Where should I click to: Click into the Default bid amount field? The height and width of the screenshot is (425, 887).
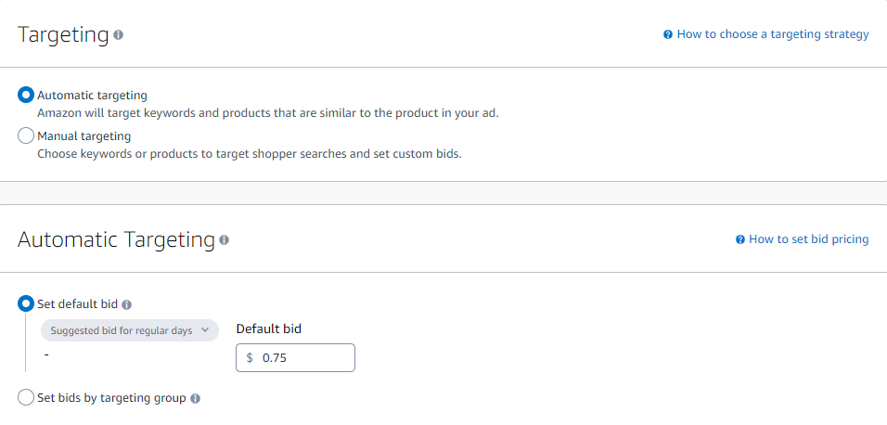295,357
